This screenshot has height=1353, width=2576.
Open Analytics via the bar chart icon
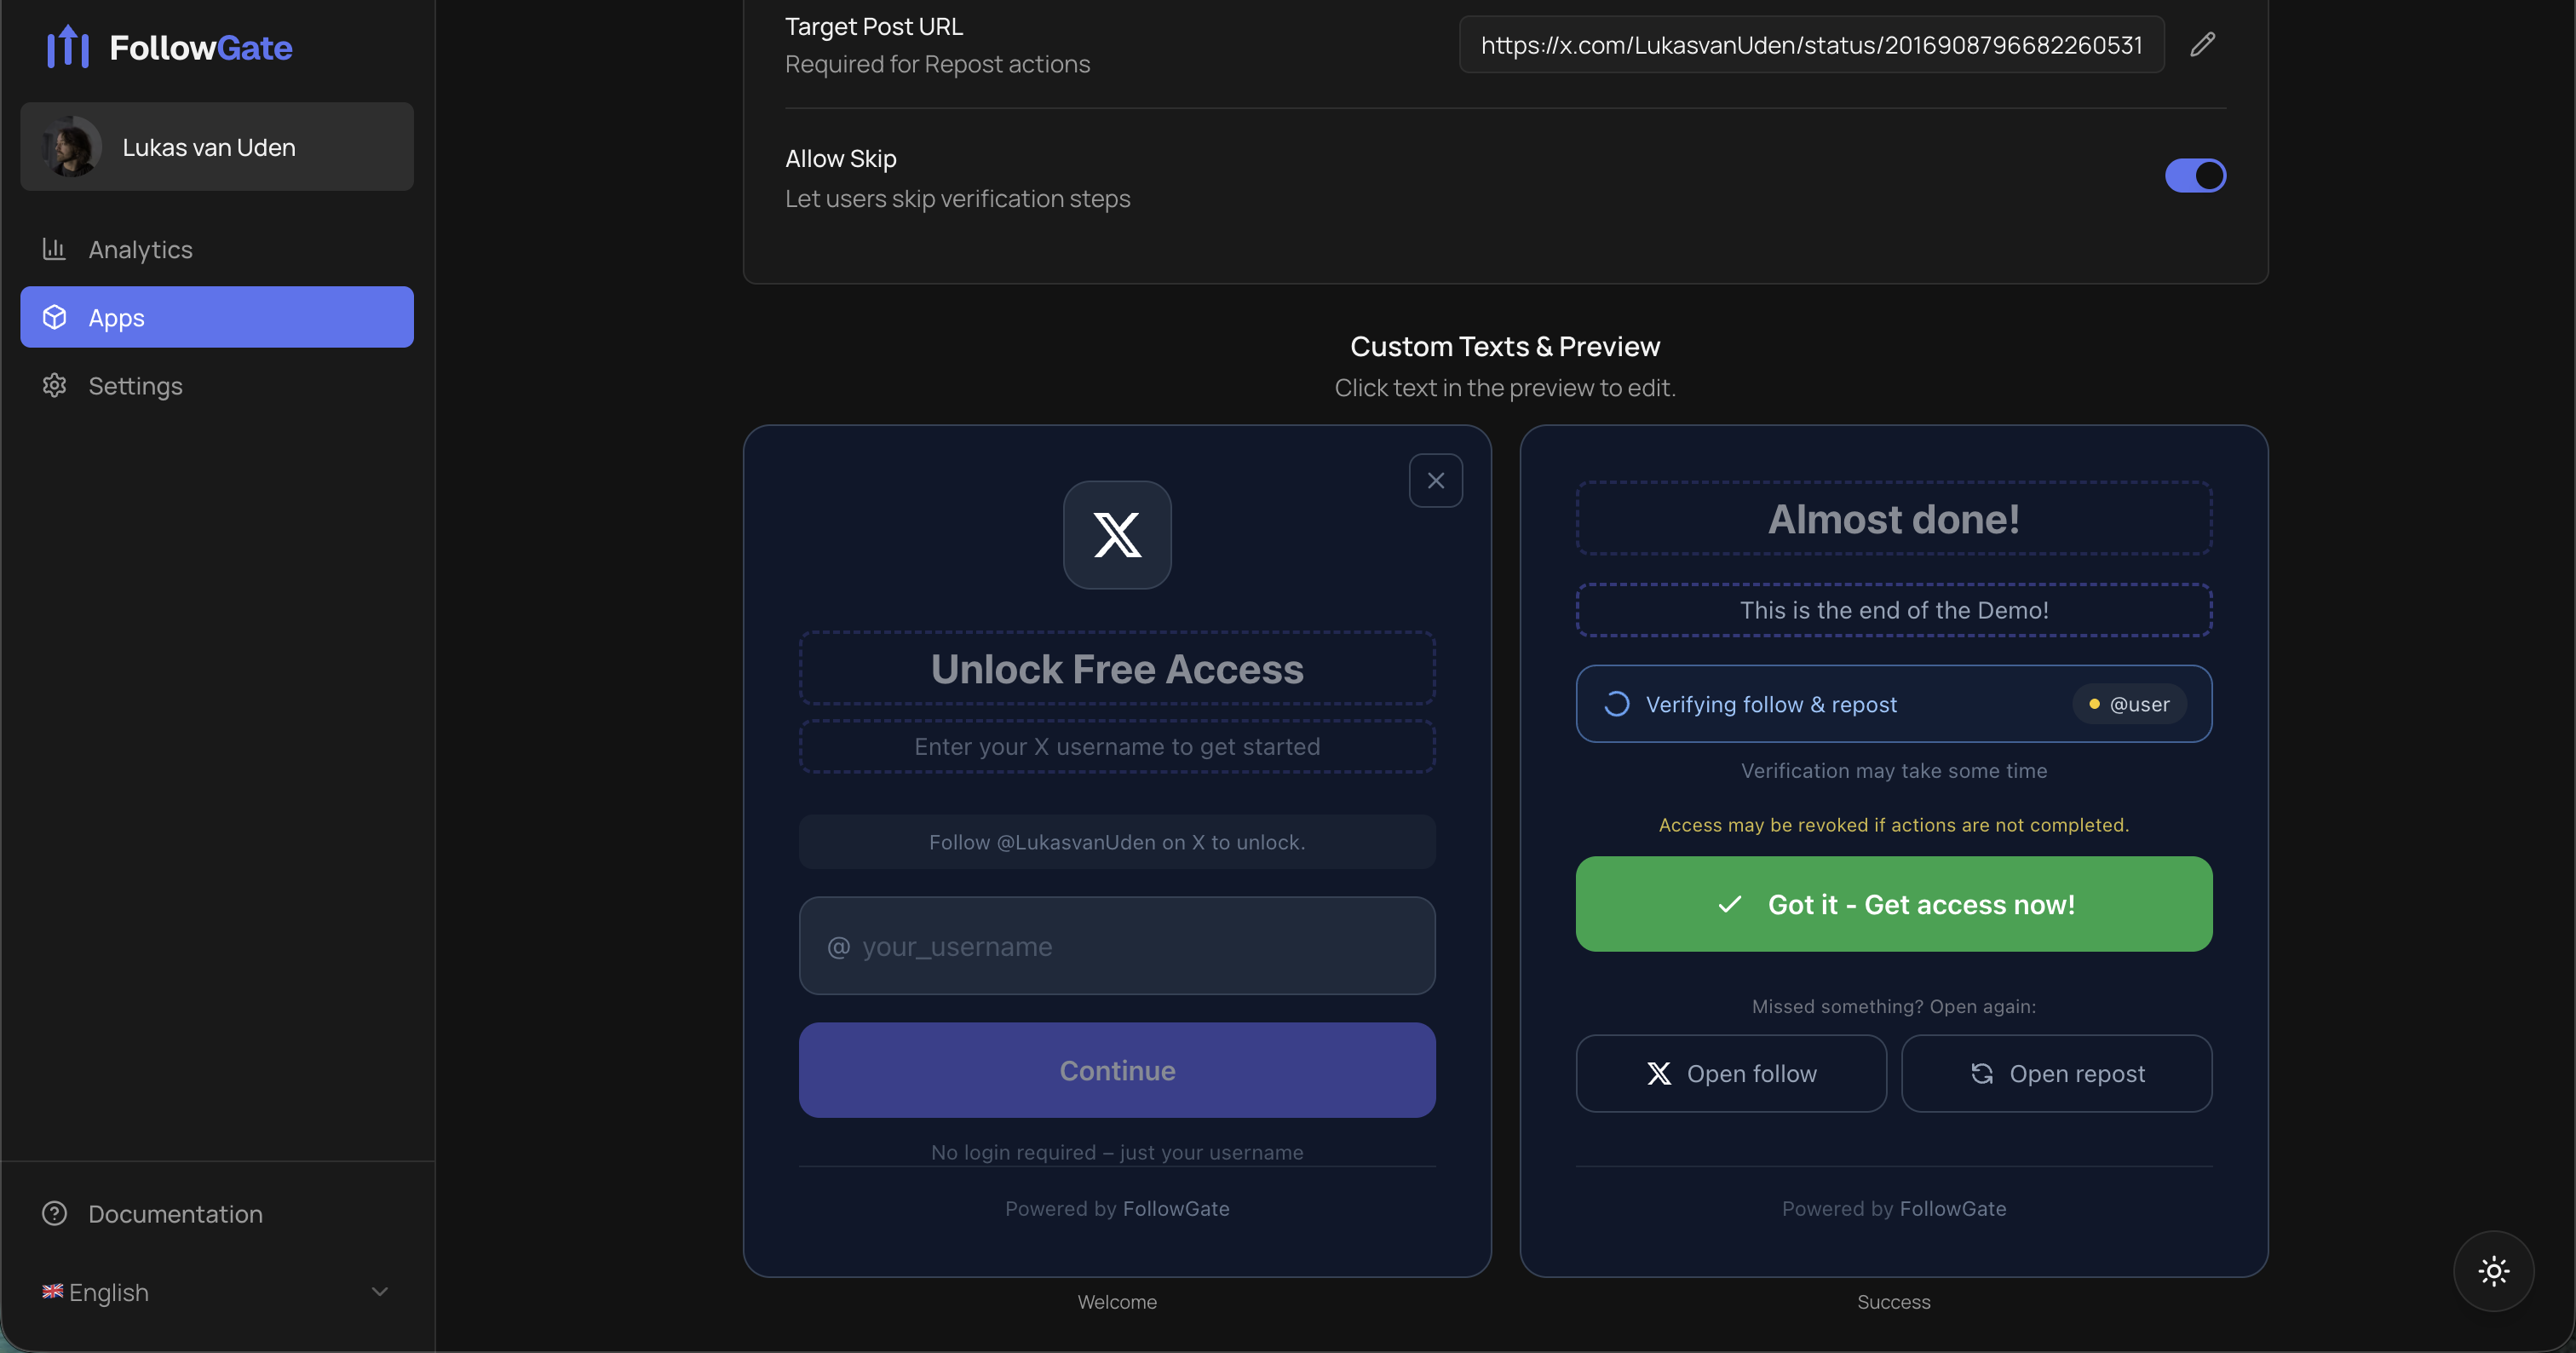coord(55,249)
